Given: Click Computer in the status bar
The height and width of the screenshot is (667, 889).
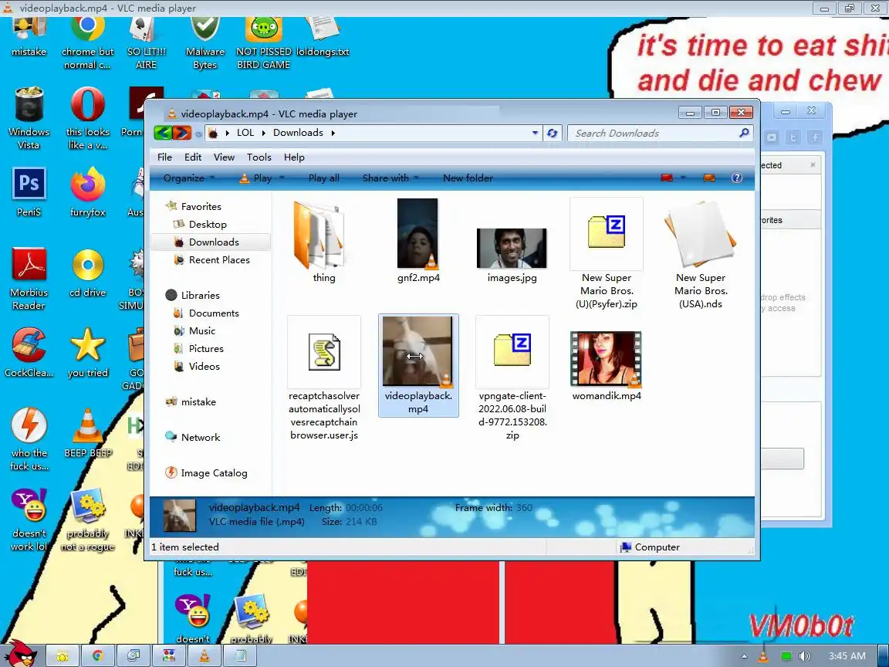Looking at the screenshot, I should click(650, 547).
